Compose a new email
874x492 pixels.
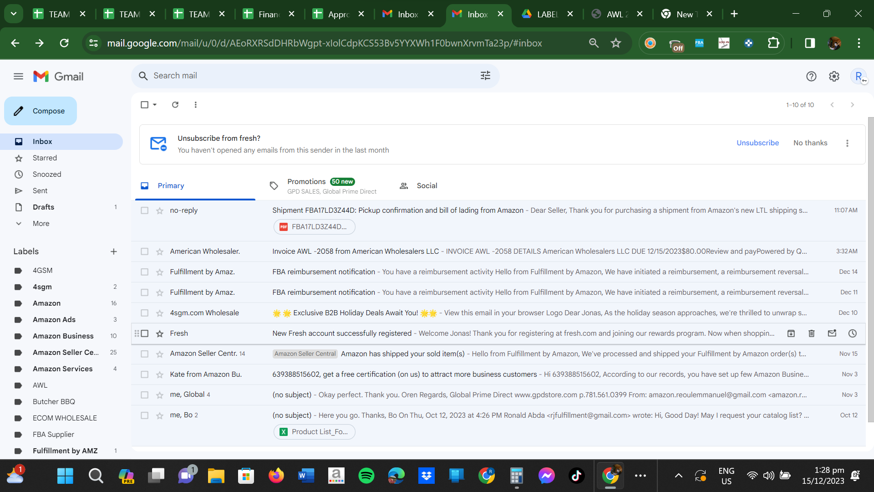pos(41,111)
